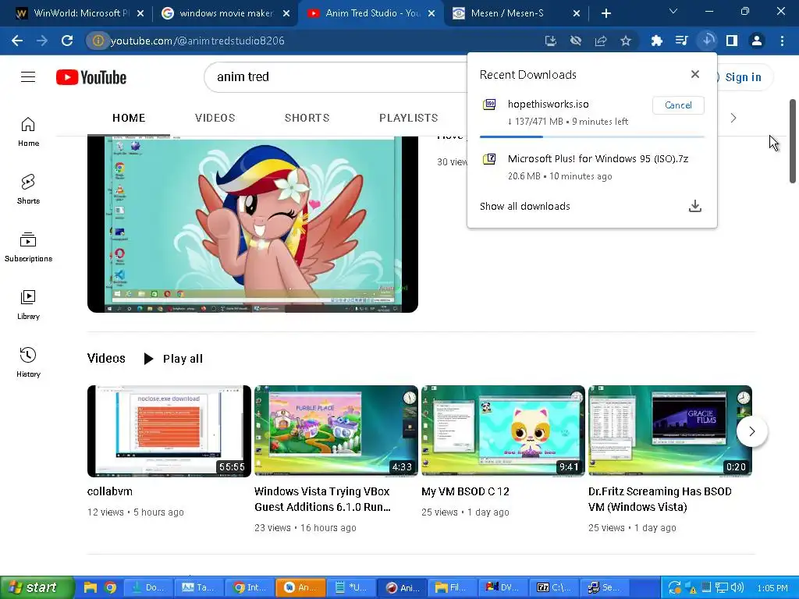799x599 pixels.
Task: Open Chrome three-dot menu
Action: point(782,41)
